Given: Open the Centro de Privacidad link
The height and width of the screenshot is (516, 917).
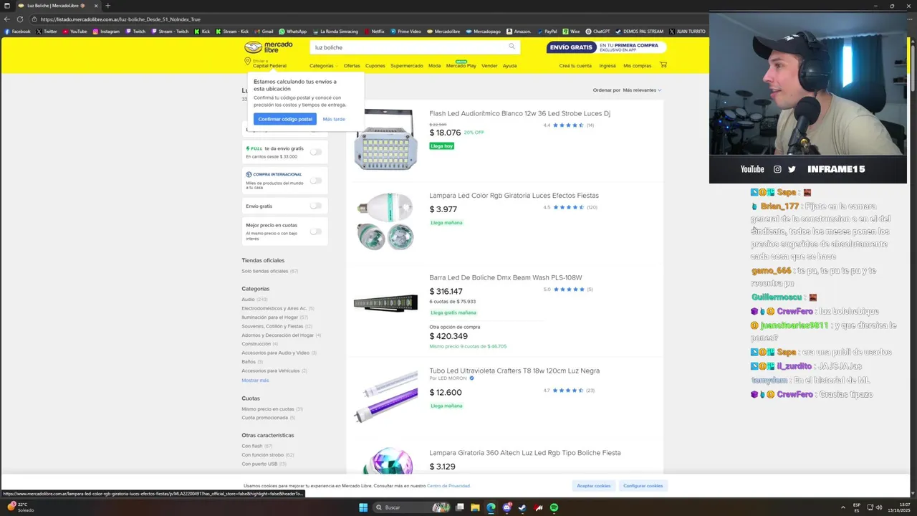Looking at the screenshot, I should coord(448,486).
